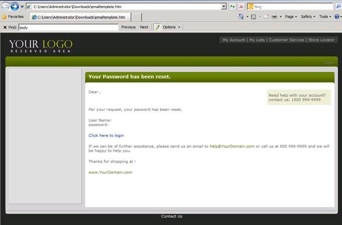Close the Find bar with X
Image resolution: width=342 pixels, height=225 pixels.
5,27
